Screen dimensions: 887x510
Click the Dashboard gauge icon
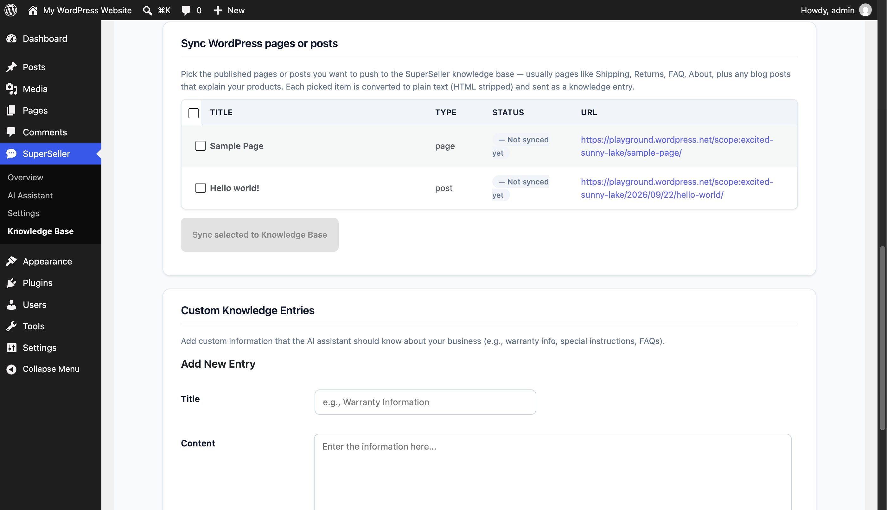11,39
